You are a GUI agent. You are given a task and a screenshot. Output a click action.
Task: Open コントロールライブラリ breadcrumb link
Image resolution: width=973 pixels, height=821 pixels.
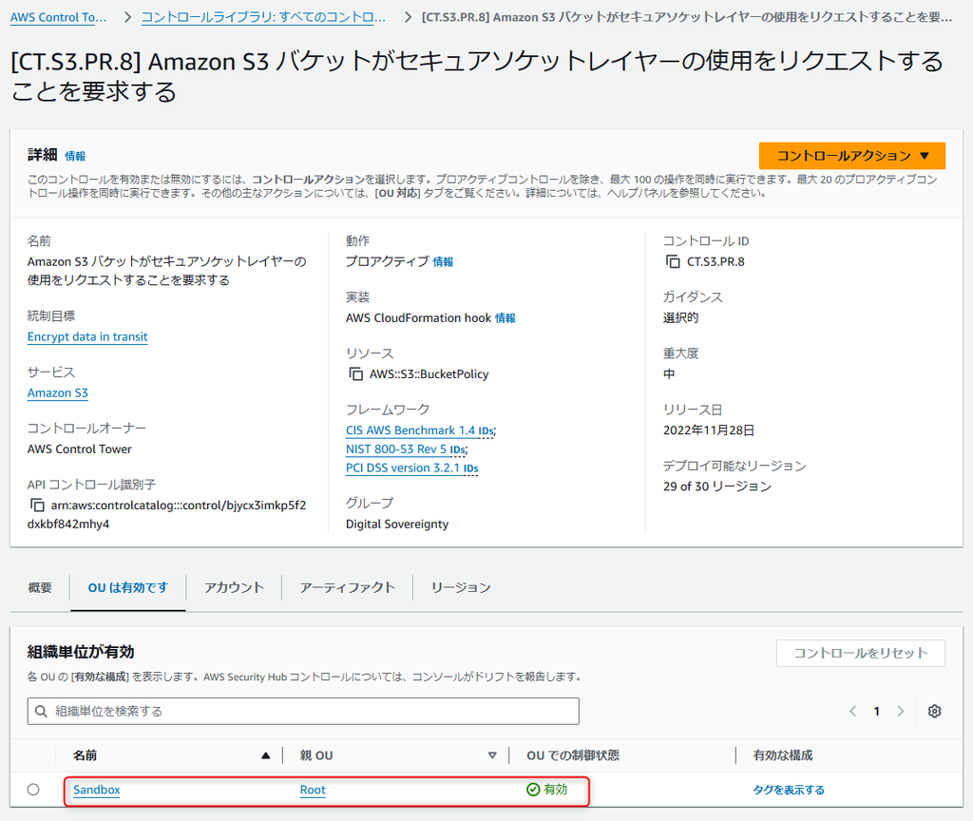pos(263,17)
